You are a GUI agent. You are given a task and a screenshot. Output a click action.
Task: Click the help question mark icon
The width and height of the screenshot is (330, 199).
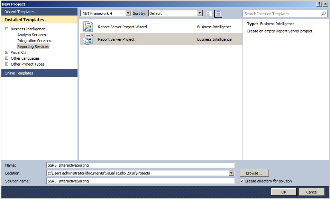tap(319, 4)
